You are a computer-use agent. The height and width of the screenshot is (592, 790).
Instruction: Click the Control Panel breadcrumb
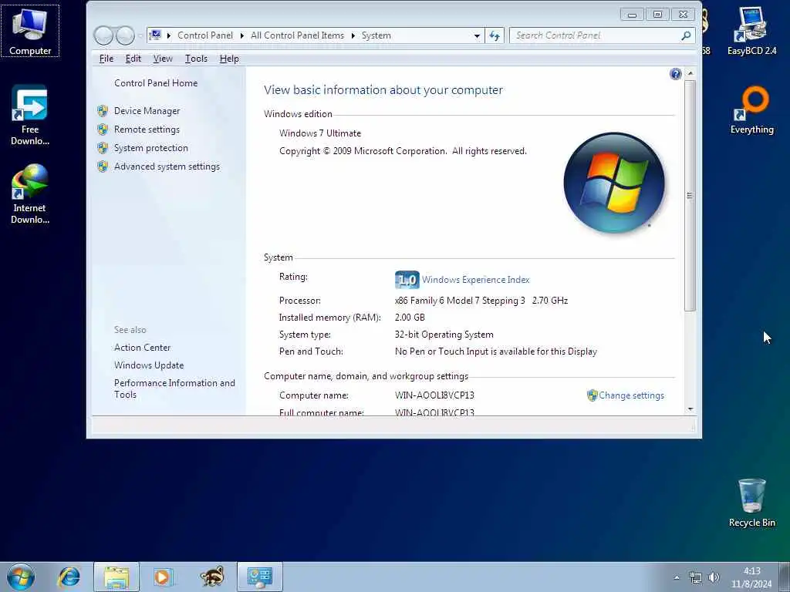[x=205, y=35]
